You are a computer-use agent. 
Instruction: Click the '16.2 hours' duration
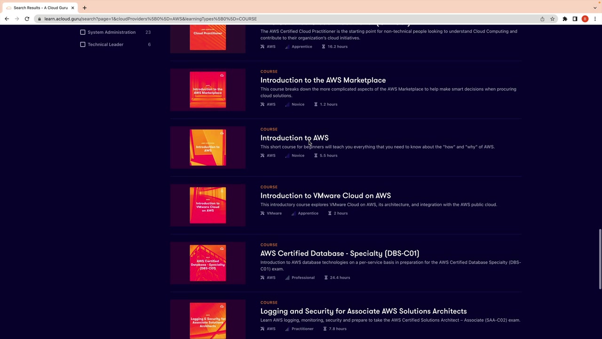click(x=338, y=47)
